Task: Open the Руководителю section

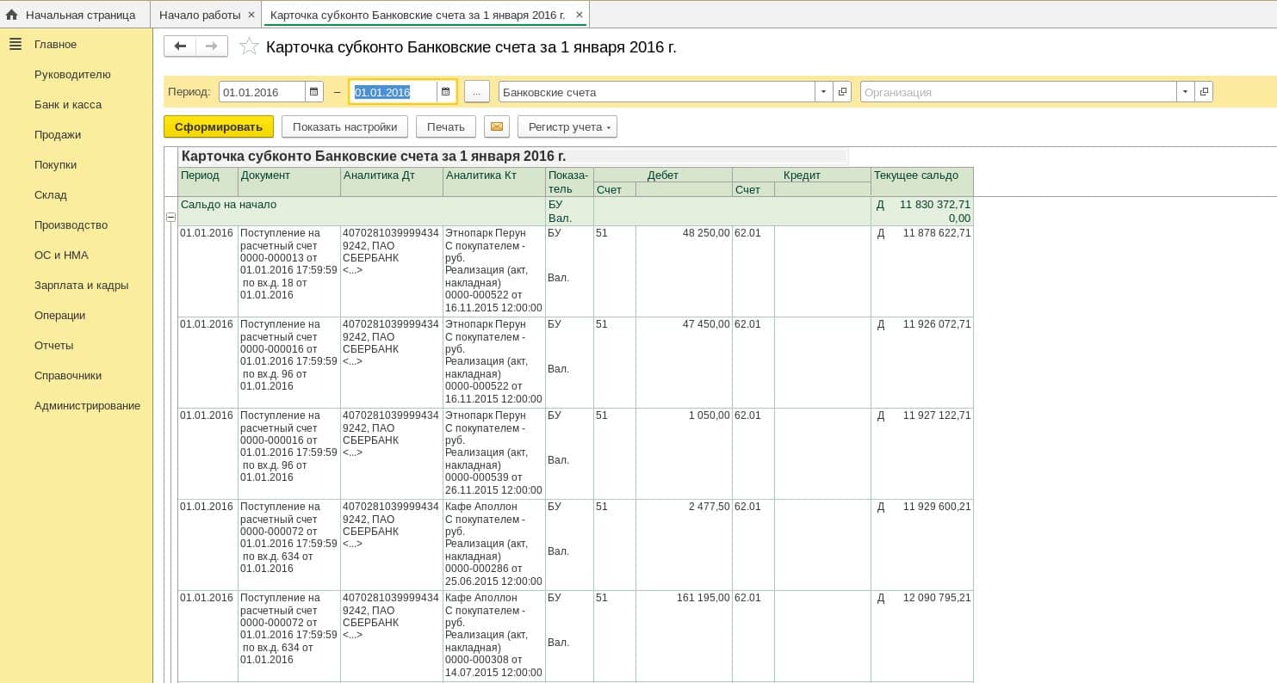Action: pos(72,74)
